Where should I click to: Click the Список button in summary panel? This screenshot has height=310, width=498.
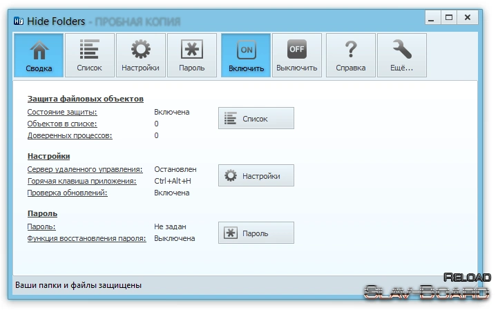pyautogui.click(x=256, y=118)
